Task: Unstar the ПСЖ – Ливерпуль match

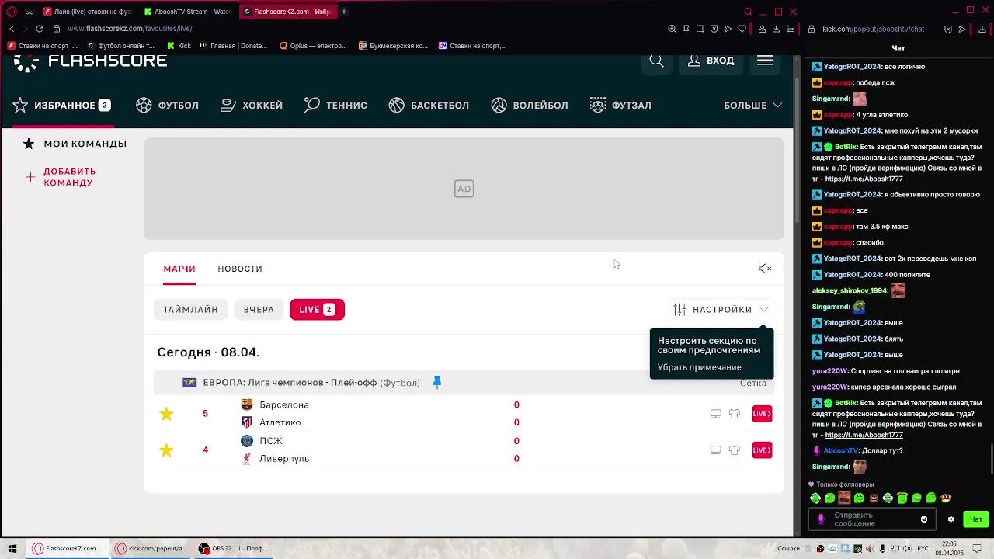Action: click(x=166, y=450)
